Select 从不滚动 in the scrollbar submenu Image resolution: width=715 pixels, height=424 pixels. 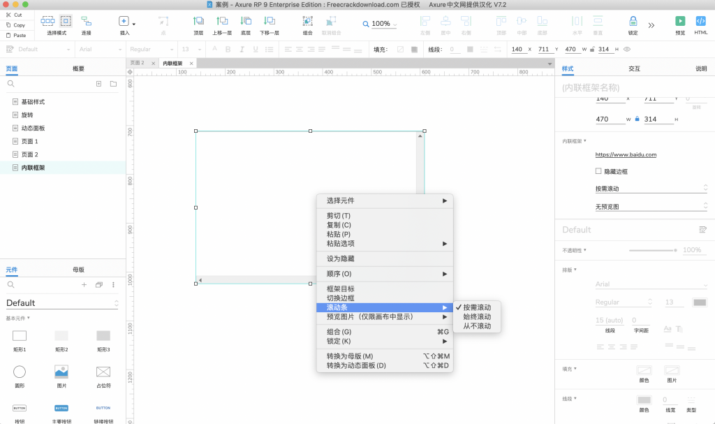477,326
